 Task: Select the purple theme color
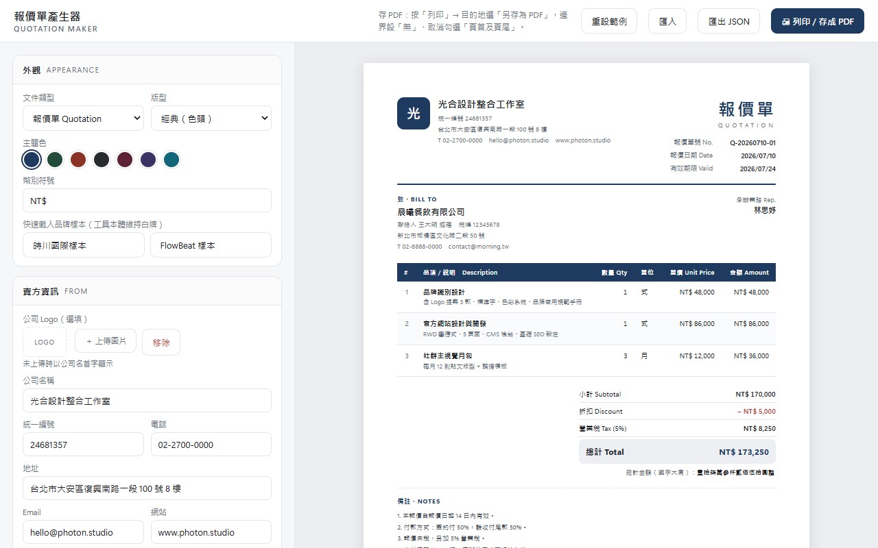[x=148, y=160]
